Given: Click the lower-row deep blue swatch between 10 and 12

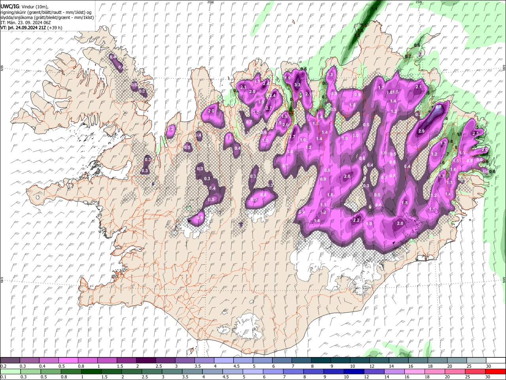Looking at the screenshot, I should pyautogui.click(x=353, y=371).
